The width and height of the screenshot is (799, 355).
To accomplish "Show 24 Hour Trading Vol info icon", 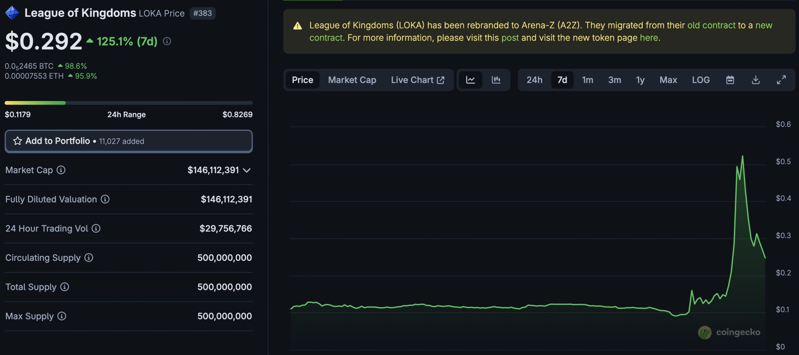I will click(x=96, y=228).
